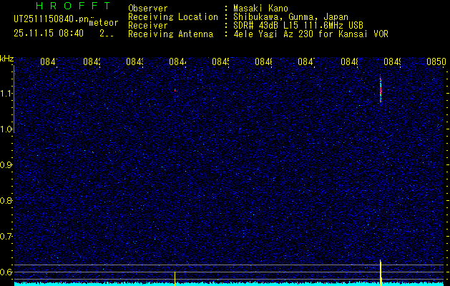
Task: Click the 0841 time marker
Action: tap(49, 61)
